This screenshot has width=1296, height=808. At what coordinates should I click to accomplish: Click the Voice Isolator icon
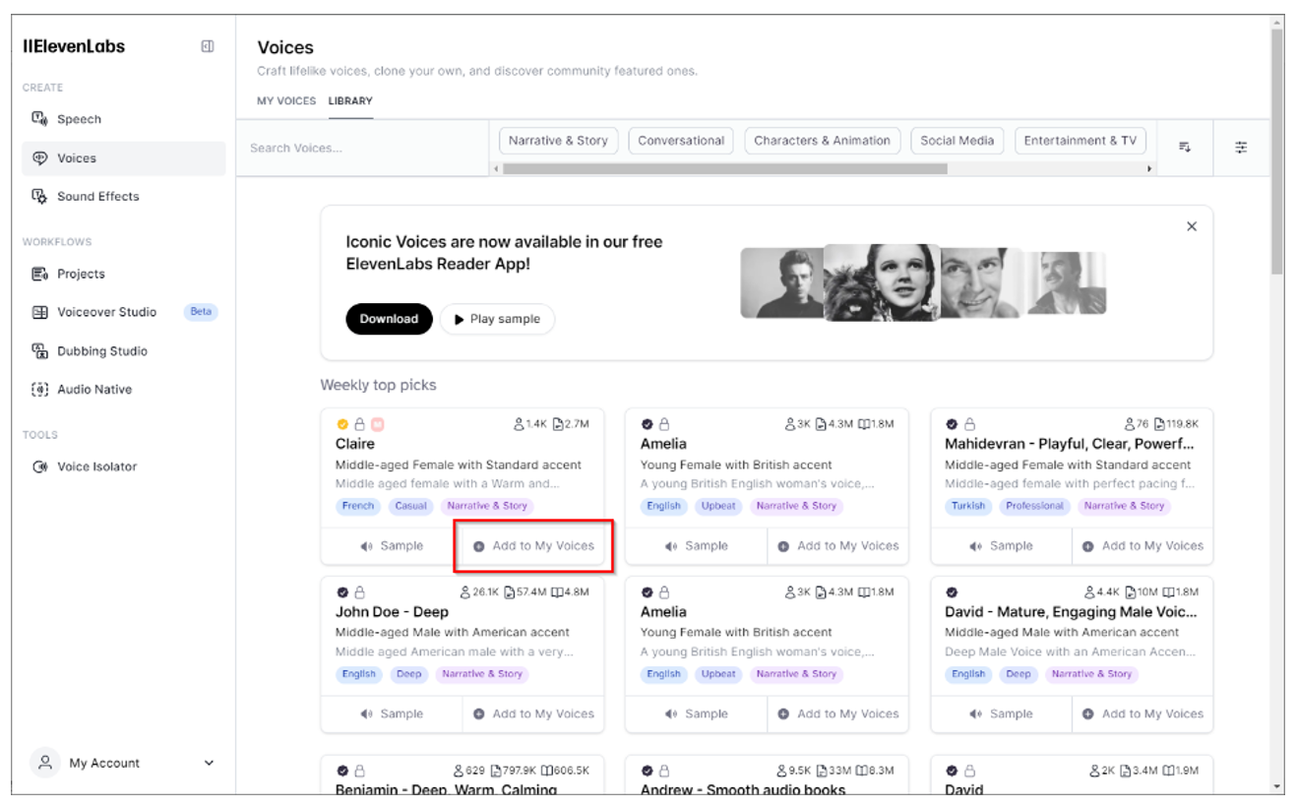point(40,466)
